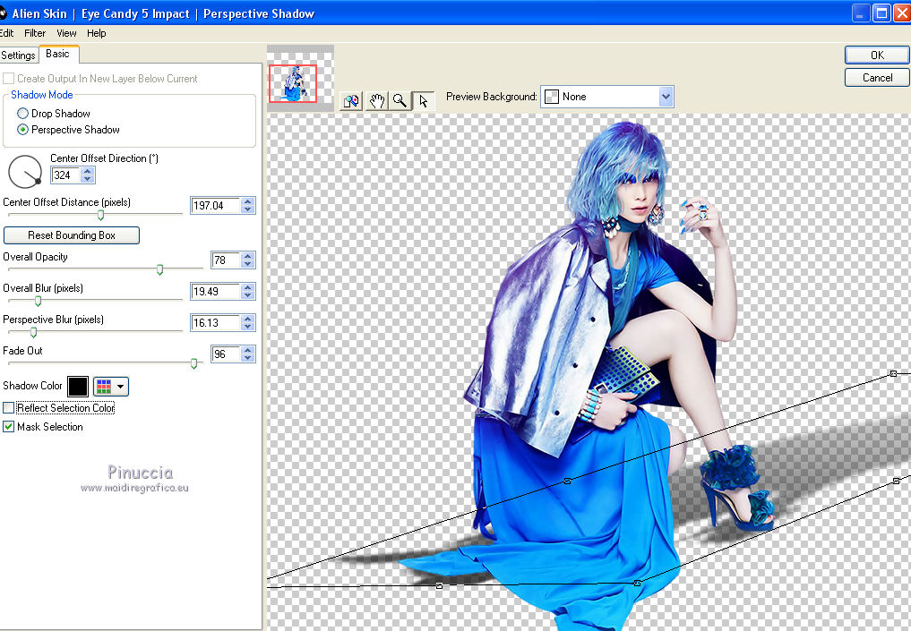This screenshot has height=631, width=911.
Task: Decrease Center Offset Distance with down arrow
Action: click(248, 209)
